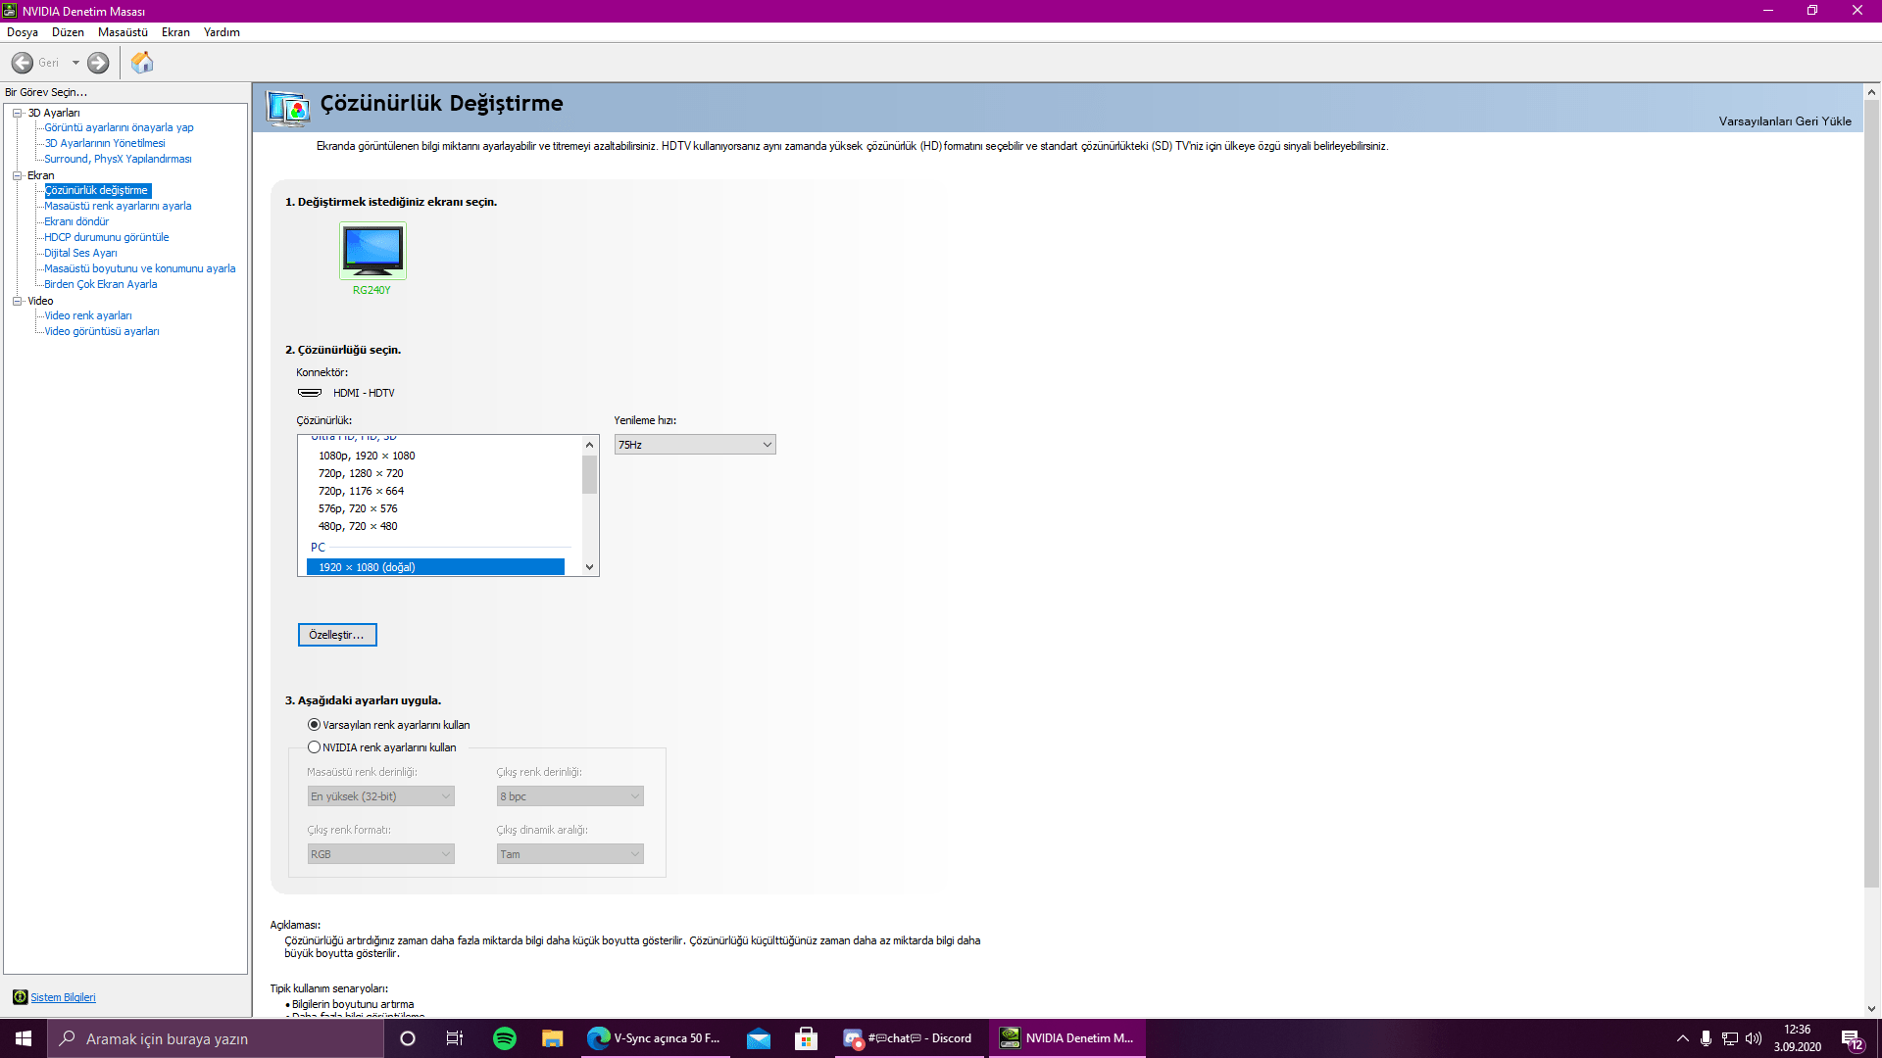Open the Yardım menu
This screenshot has height=1058, width=1882.
pos(222,32)
